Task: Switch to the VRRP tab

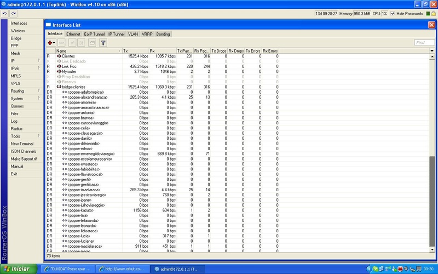Action: click(x=147, y=34)
